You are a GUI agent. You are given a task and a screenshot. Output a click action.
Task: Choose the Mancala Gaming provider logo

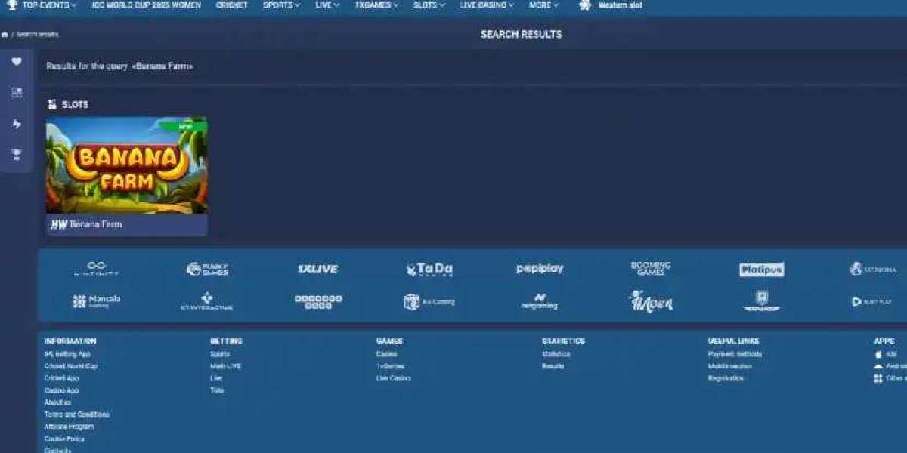96,301
